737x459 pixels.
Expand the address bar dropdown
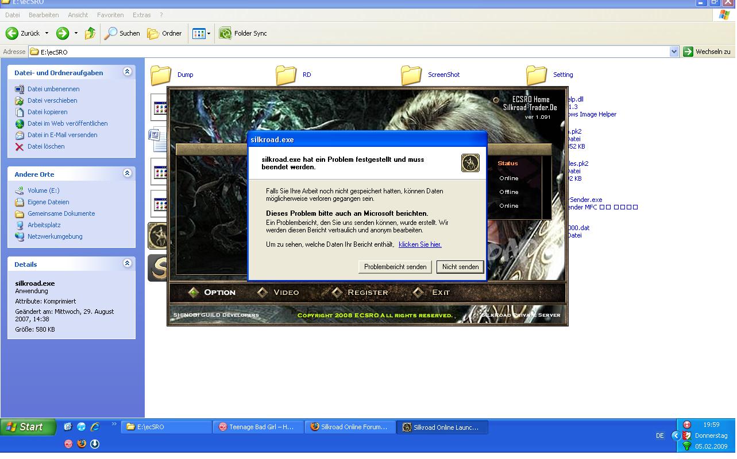[674, 52]
